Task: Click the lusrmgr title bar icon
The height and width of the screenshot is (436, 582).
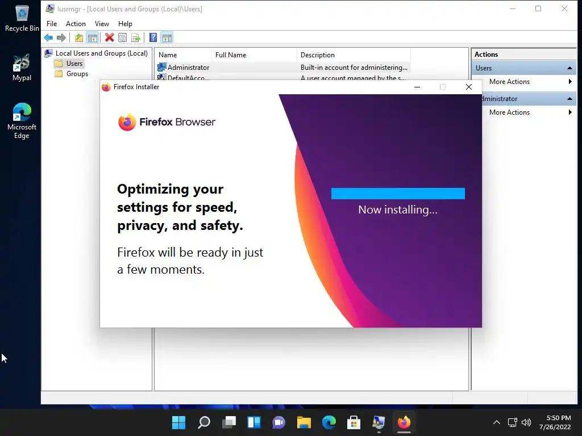Action: 50,9
